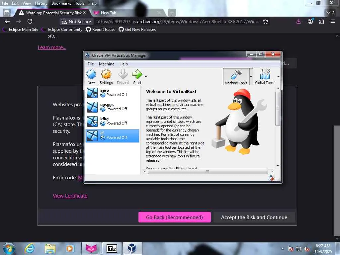This screenshot has width=340, height=255.
Task: Click the network tray icon
Action: 298,249
